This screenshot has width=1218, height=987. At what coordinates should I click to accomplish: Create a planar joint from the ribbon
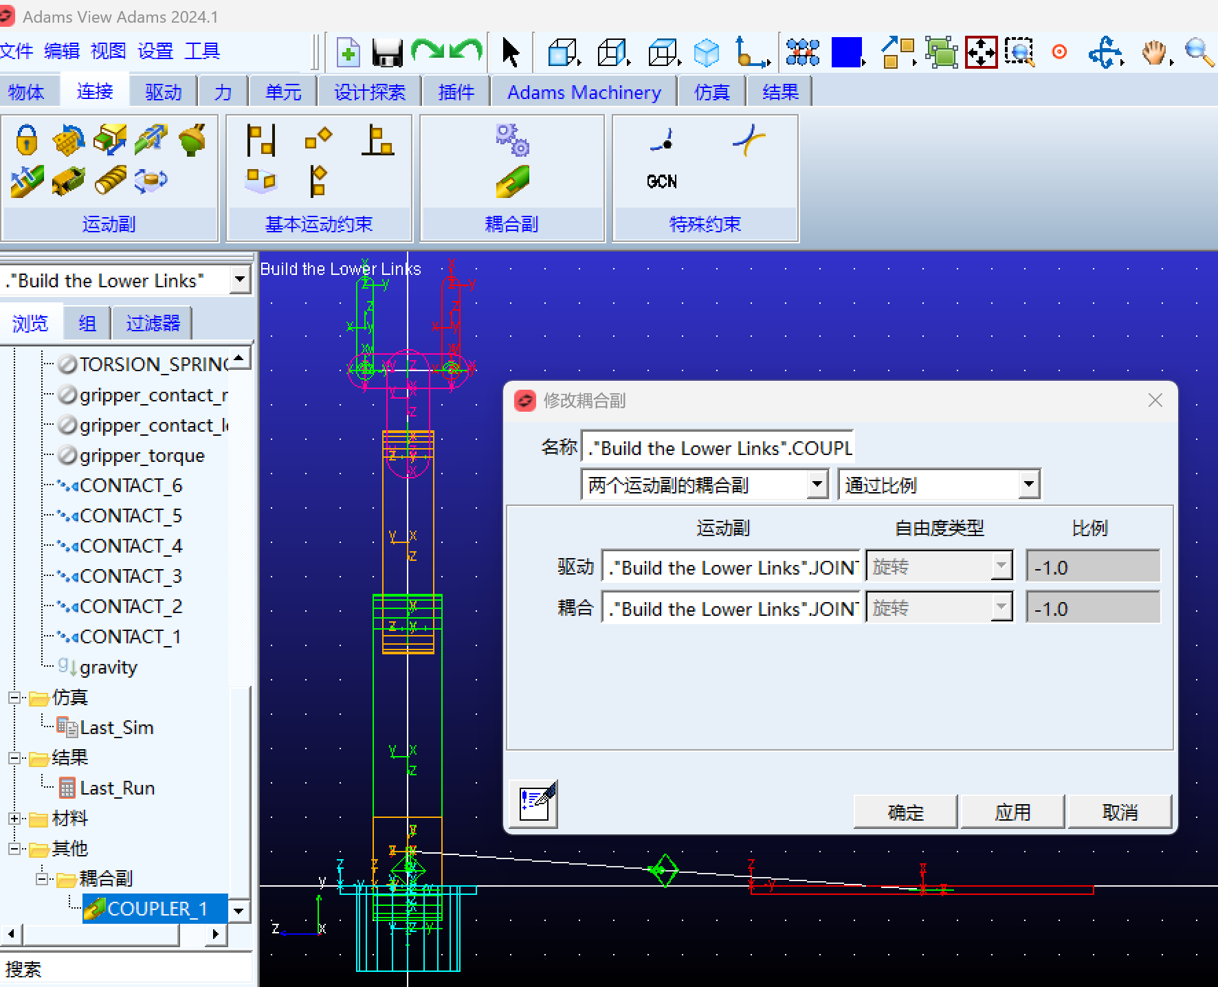click(x=151, y=181)
